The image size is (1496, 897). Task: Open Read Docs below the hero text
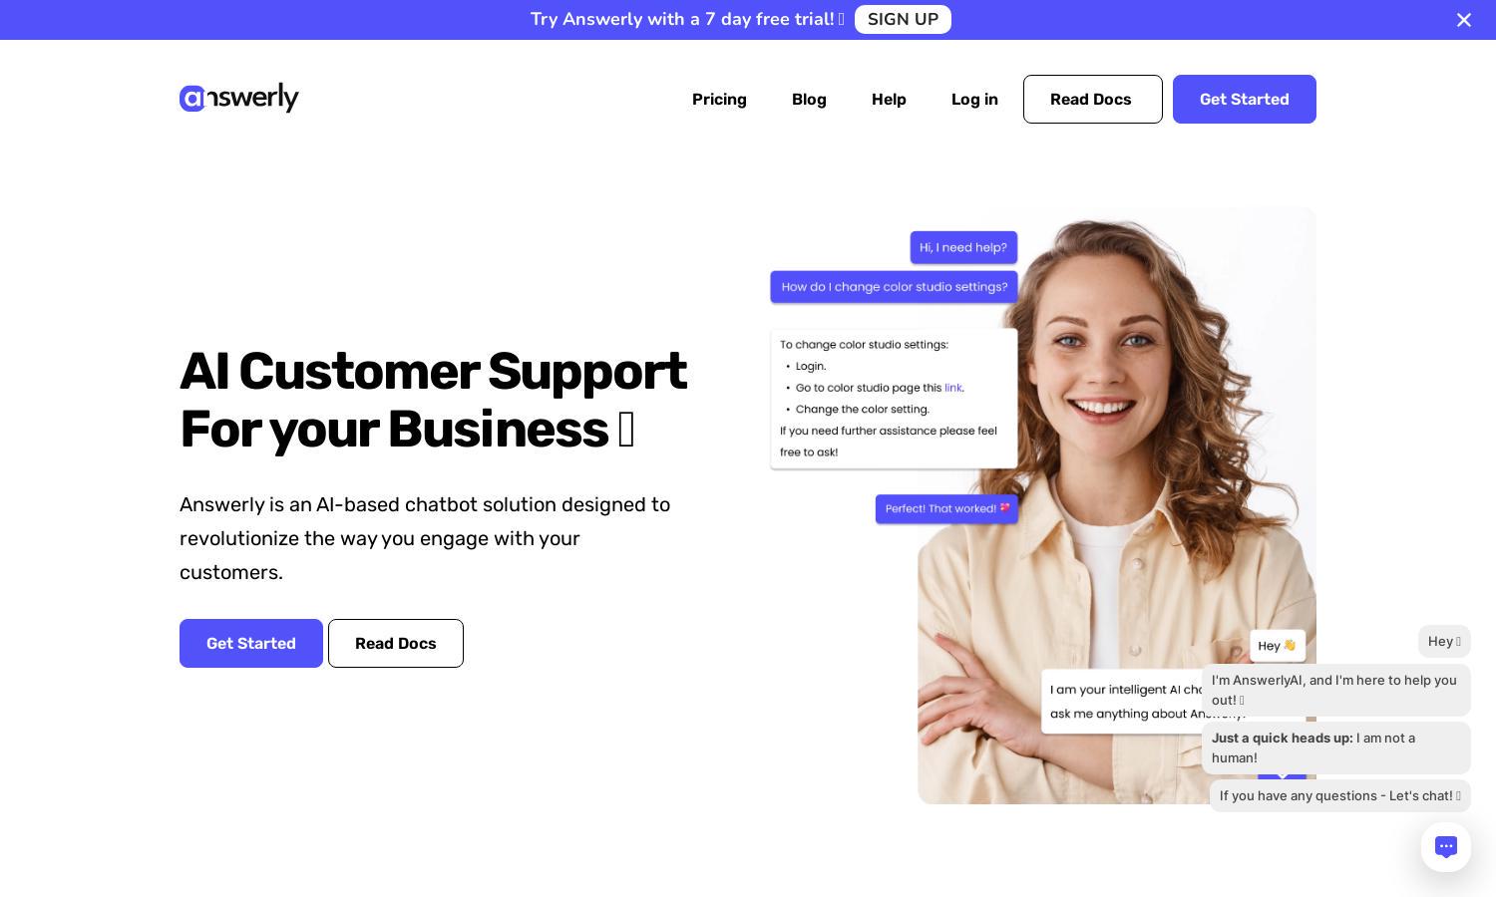coord(396,643)
